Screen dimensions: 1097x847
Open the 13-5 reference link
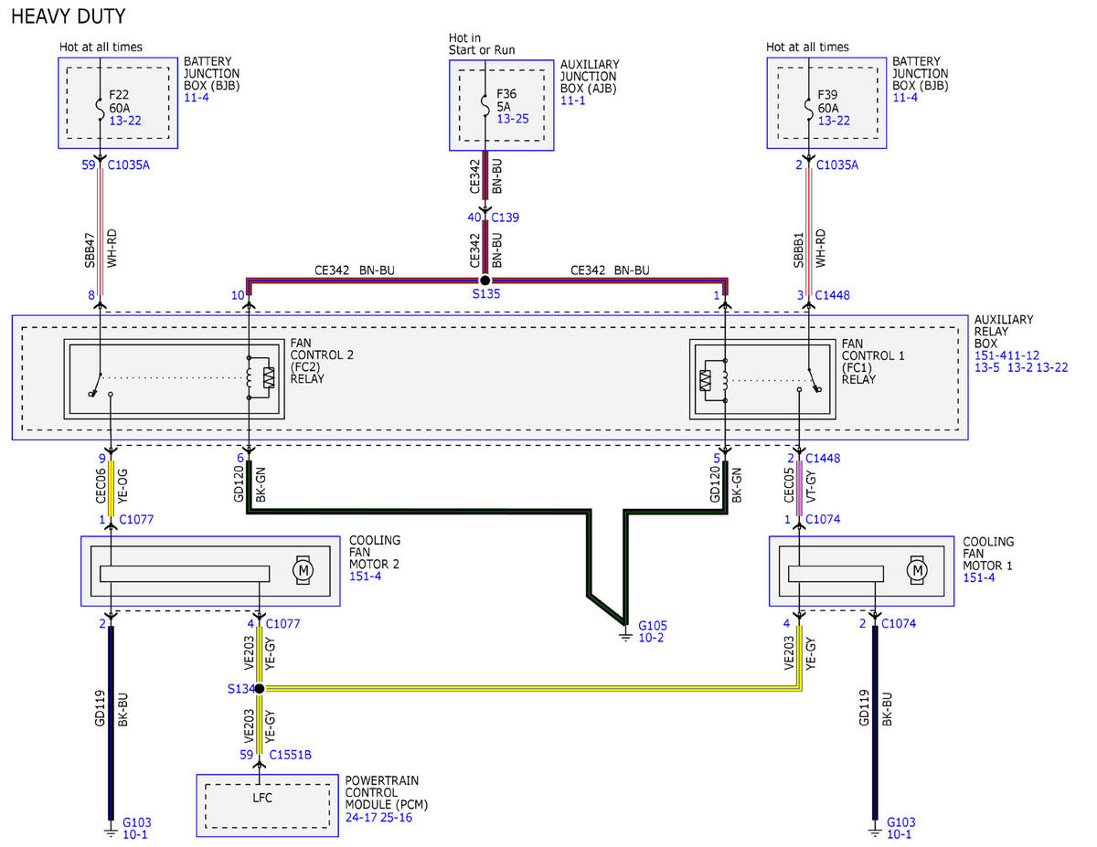coord(988,367)
